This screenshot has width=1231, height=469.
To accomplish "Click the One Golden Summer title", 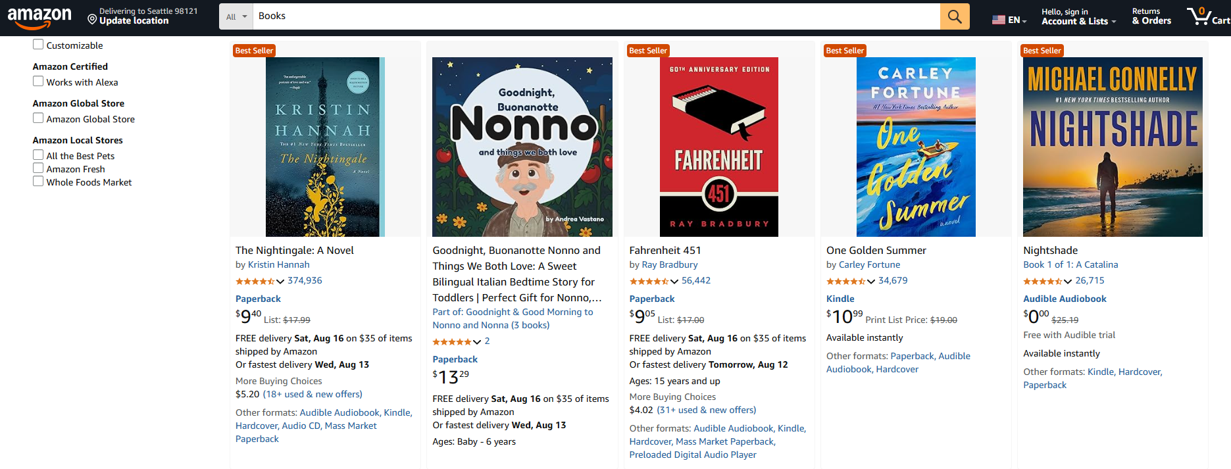I will [x=876, y=250].
